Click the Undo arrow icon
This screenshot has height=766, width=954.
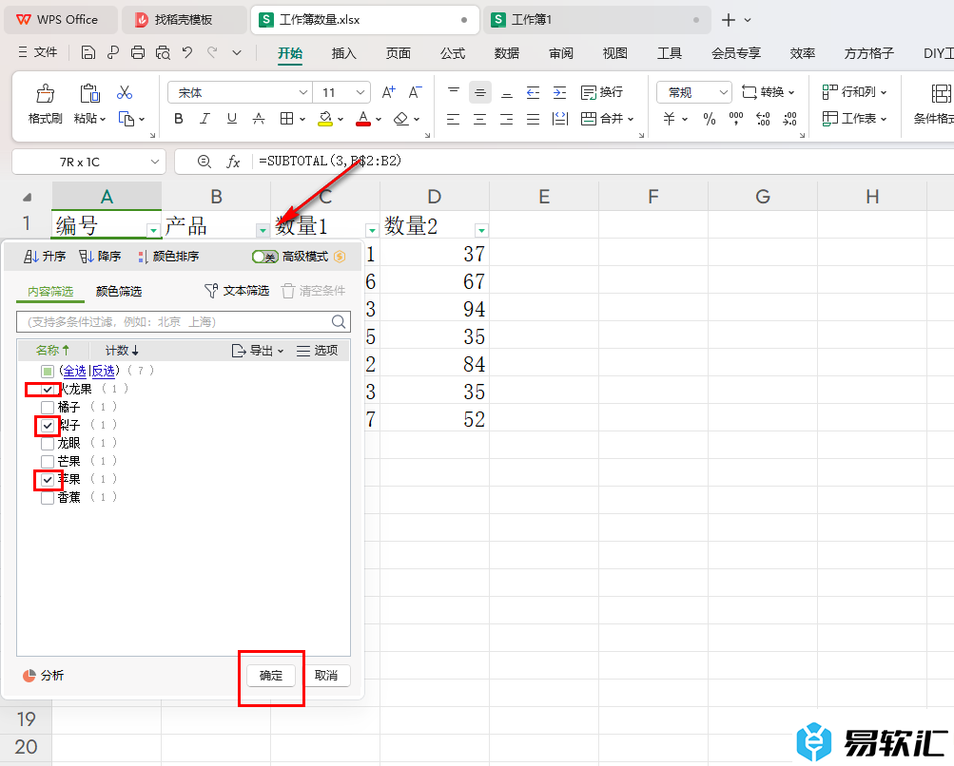coord(187,53)
